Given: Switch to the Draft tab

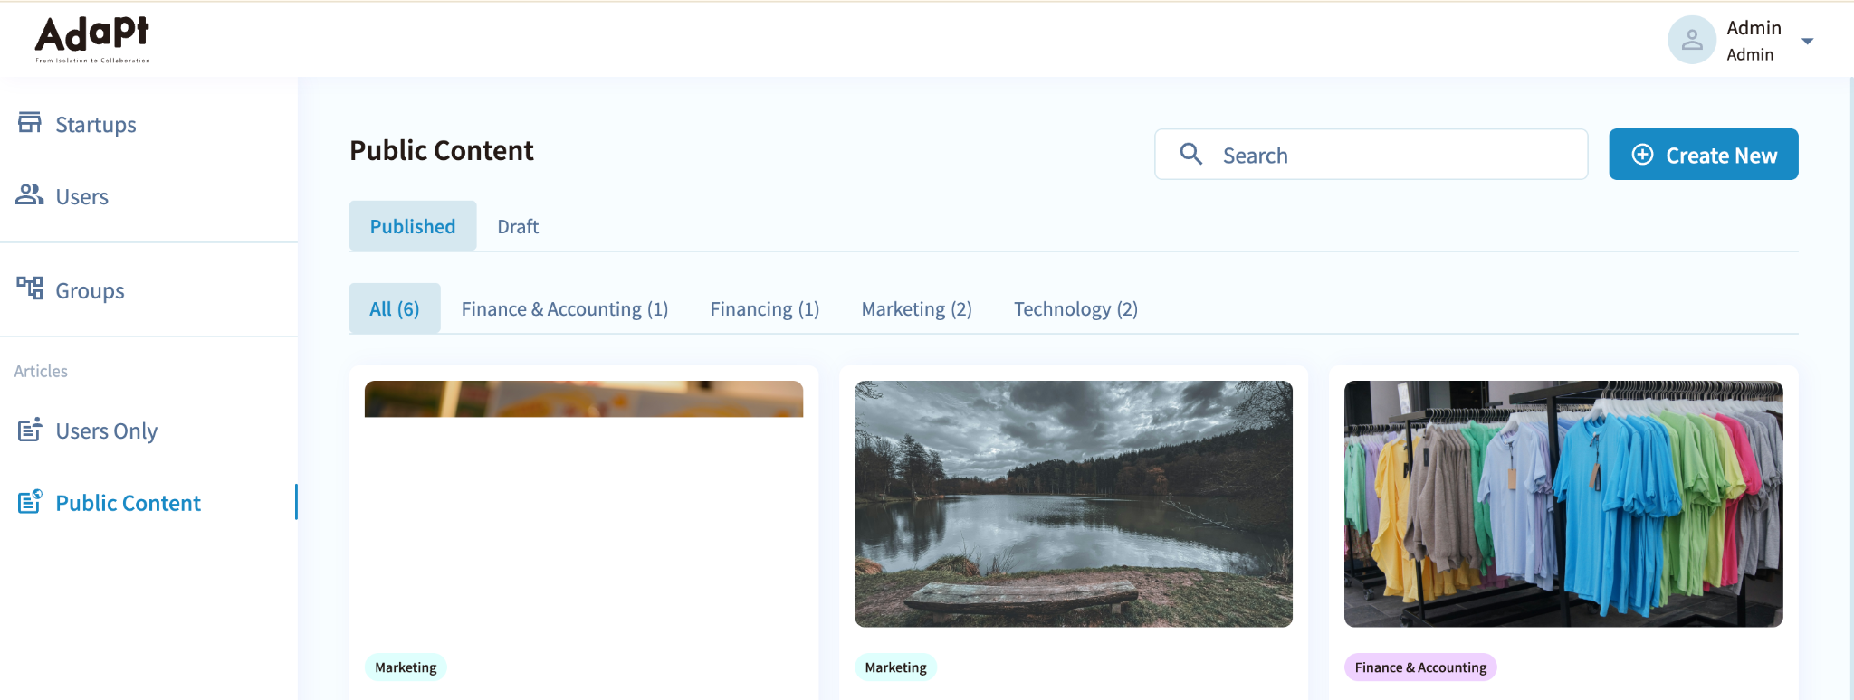Looking at the screenshot, I should point(518,226).
